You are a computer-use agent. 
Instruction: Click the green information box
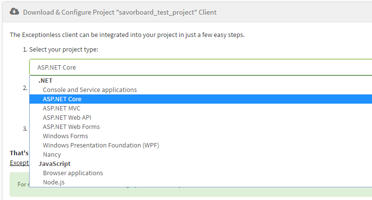(19, 184)
